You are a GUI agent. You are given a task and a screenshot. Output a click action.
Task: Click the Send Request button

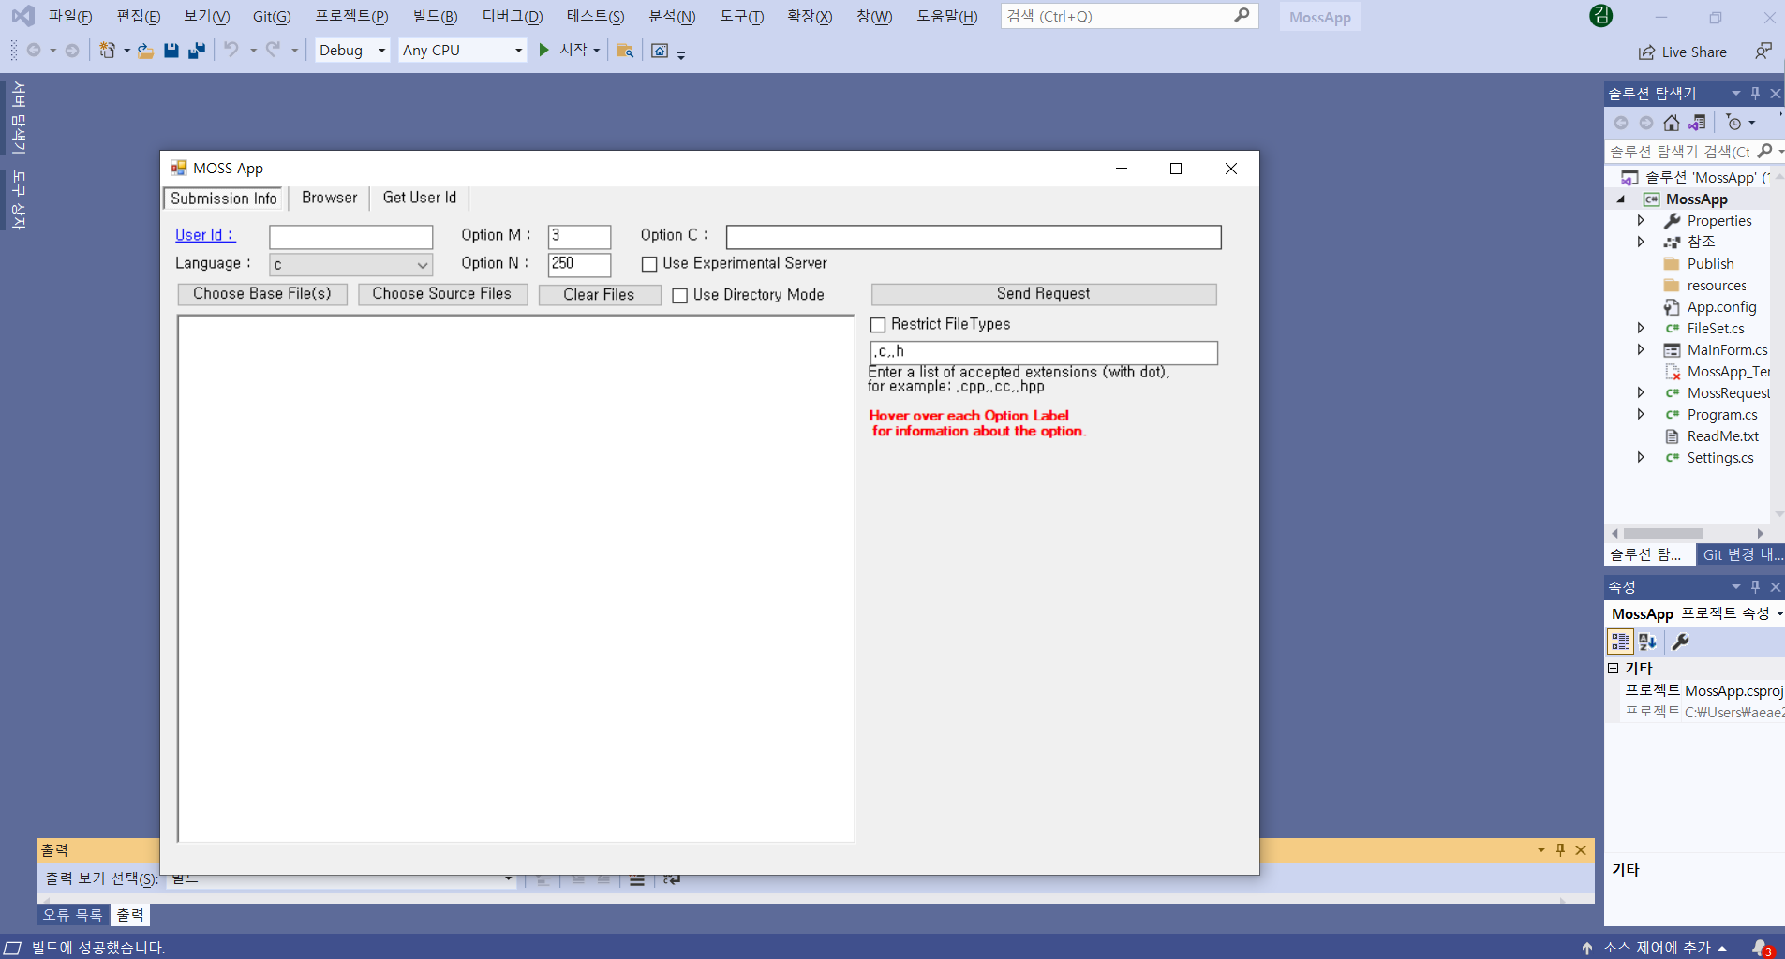coord(1044,294)
